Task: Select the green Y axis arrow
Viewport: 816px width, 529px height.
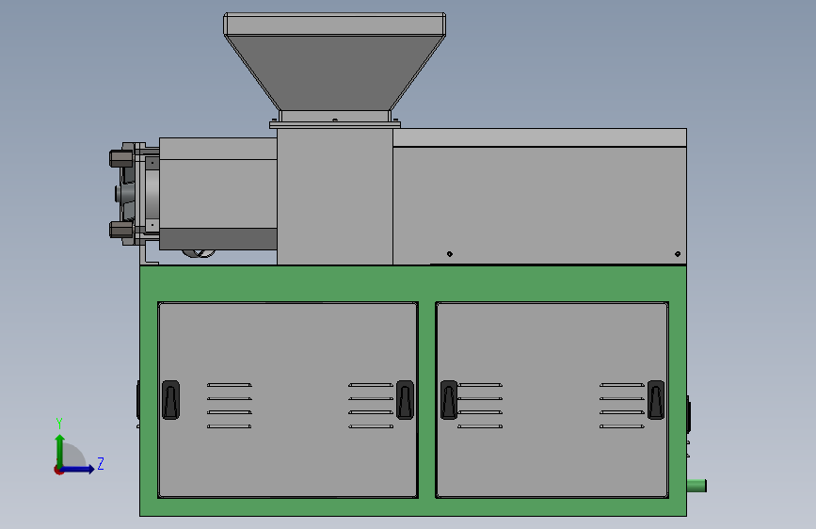Action: coord(60,450)
